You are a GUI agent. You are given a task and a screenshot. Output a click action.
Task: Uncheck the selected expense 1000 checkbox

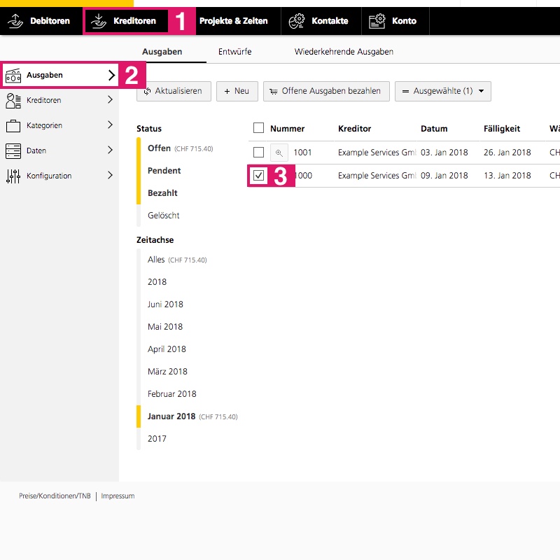click(258, 176)
